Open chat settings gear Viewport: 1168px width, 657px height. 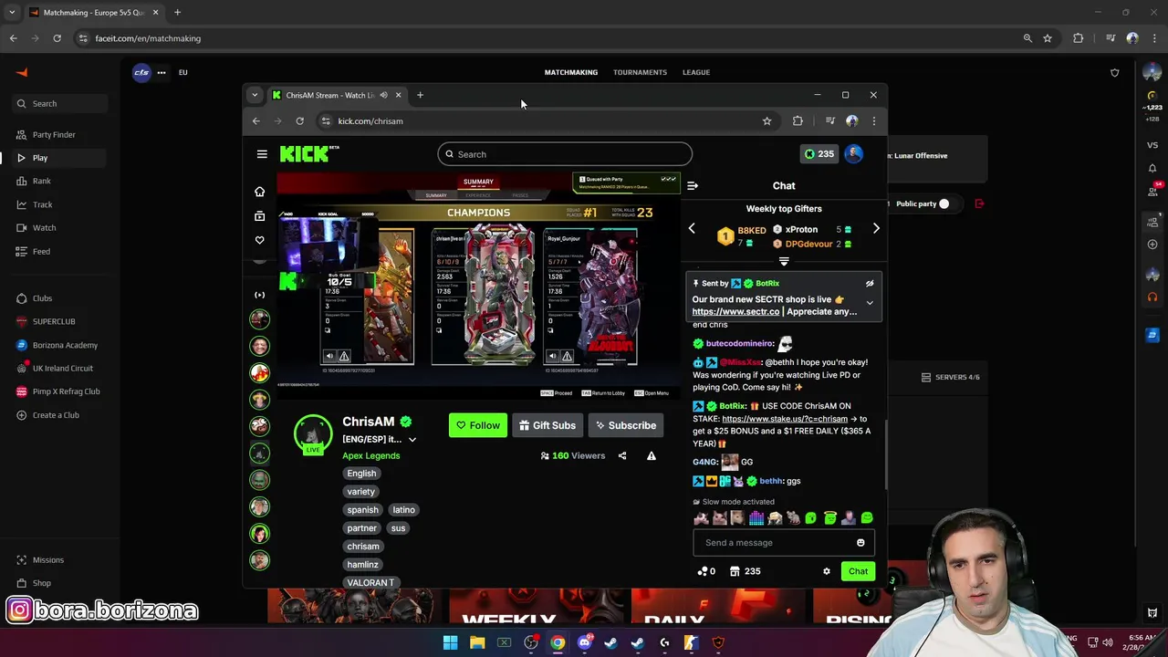827,571
